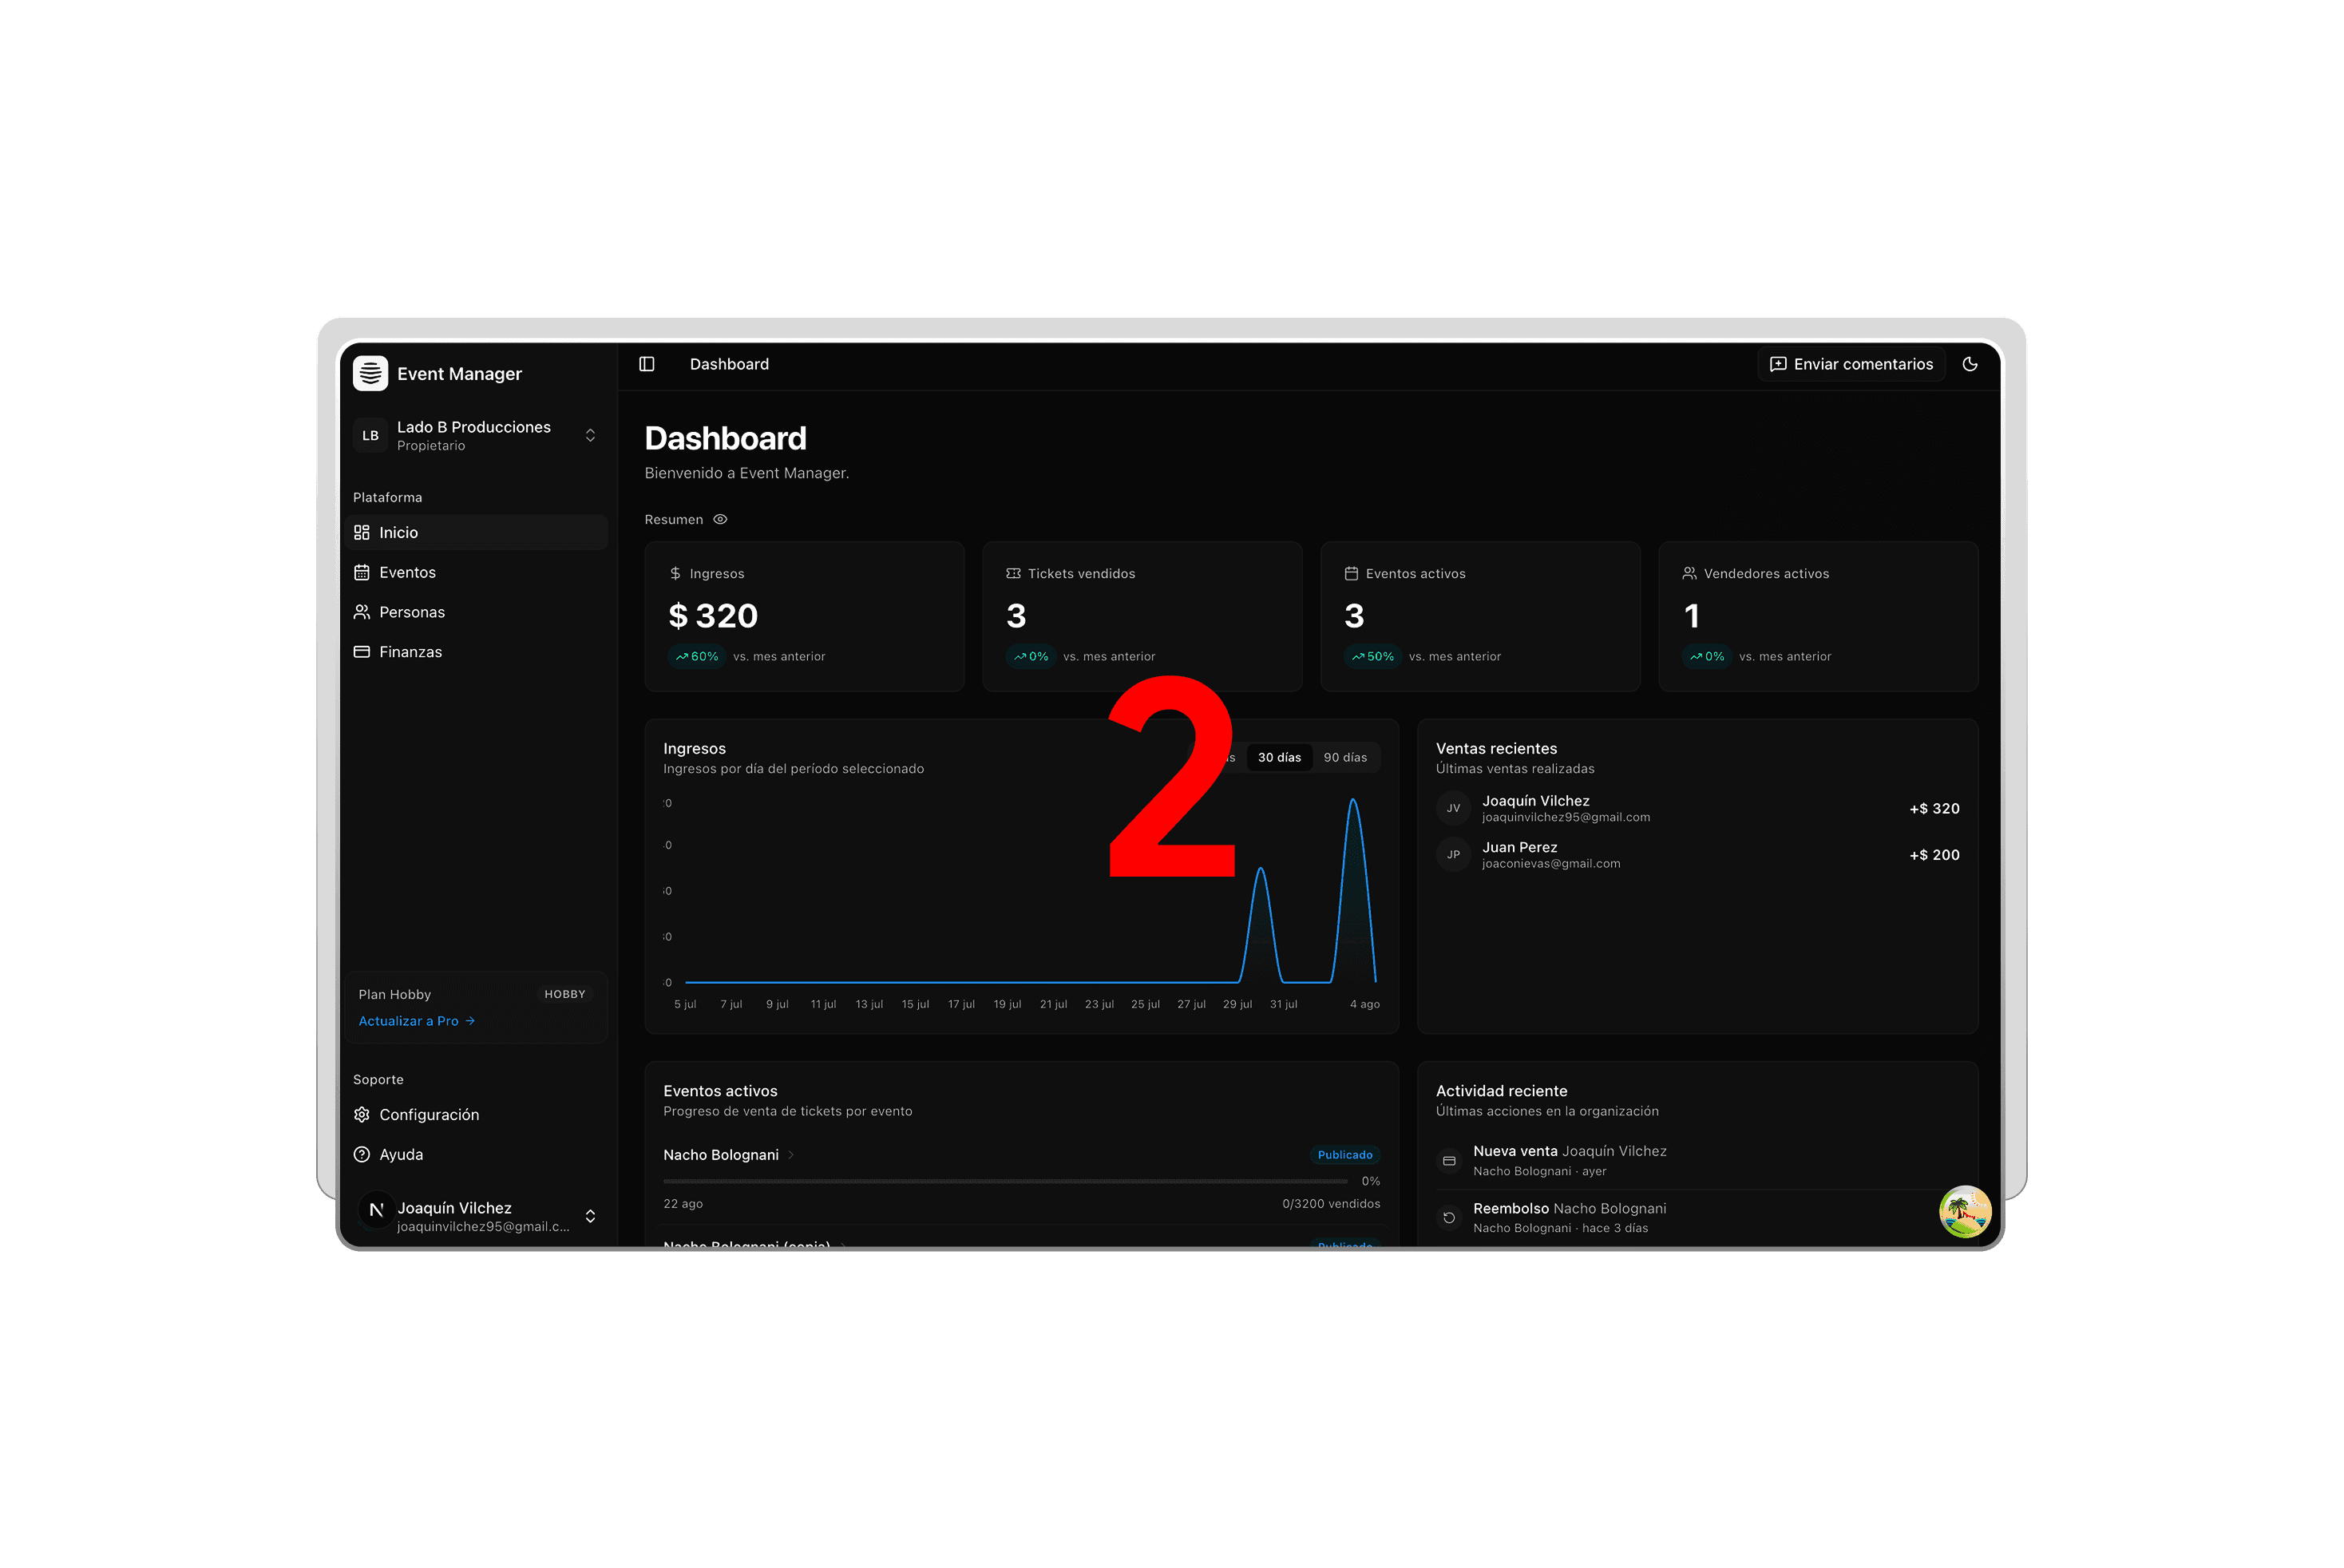
Task: Click the Dashboard breadcrumb label
Action: pyautogui.click(x=729, y=364)
